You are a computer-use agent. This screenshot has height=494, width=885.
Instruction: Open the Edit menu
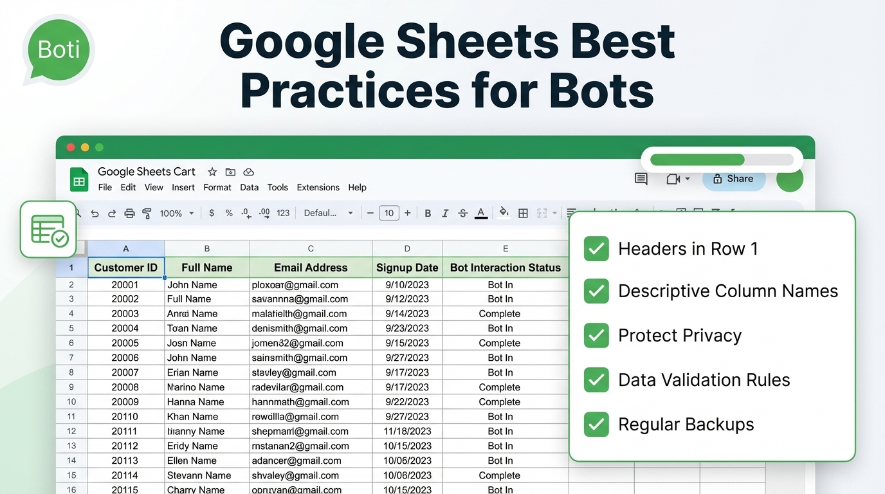click(x=128, y=187)
